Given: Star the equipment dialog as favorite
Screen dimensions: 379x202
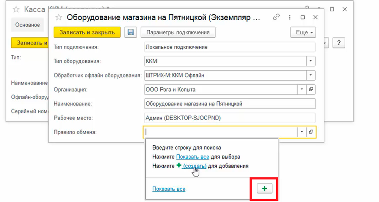Looking at the screenshot, I should (58, 17).
